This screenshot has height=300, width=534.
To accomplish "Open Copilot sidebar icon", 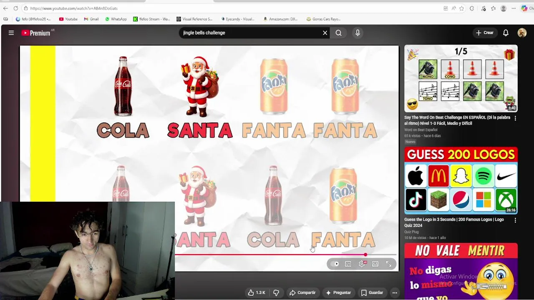I will [x=524, y=8].
